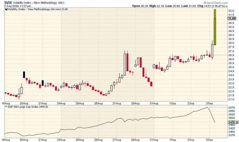Screen dimensions: 239x142
Task: Select the 27Aug date on the upper axis
Action: click(117, 103)
